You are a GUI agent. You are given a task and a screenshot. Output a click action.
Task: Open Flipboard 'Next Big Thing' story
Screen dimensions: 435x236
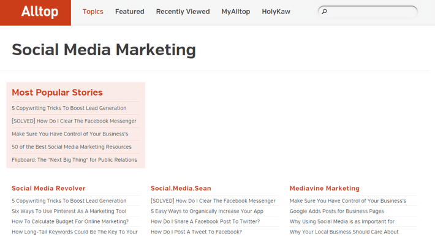74,160
